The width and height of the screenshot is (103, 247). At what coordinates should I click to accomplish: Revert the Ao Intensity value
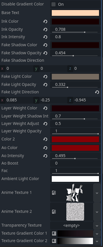45,156
